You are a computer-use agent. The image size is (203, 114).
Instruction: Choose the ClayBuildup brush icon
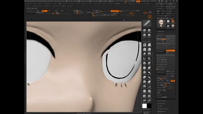pos(145,68)
